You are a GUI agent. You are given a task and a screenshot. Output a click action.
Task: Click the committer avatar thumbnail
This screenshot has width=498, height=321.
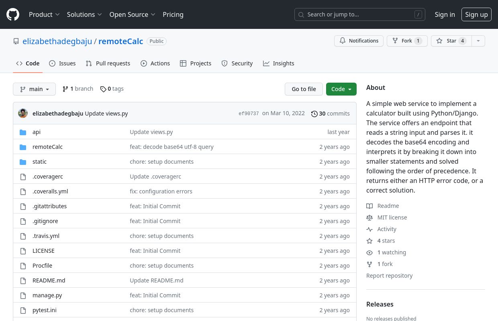[23, 113]
